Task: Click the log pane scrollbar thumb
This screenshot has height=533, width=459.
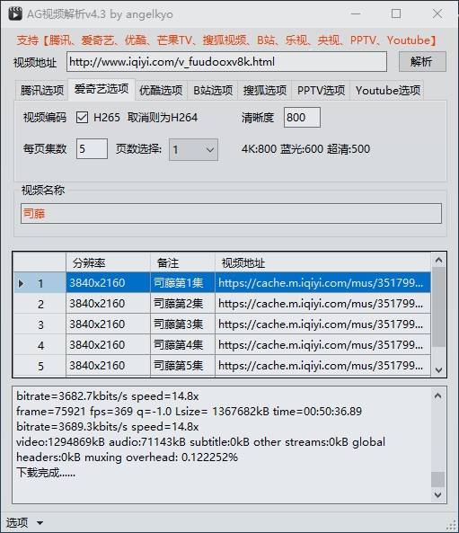Action: pos(438,479)
